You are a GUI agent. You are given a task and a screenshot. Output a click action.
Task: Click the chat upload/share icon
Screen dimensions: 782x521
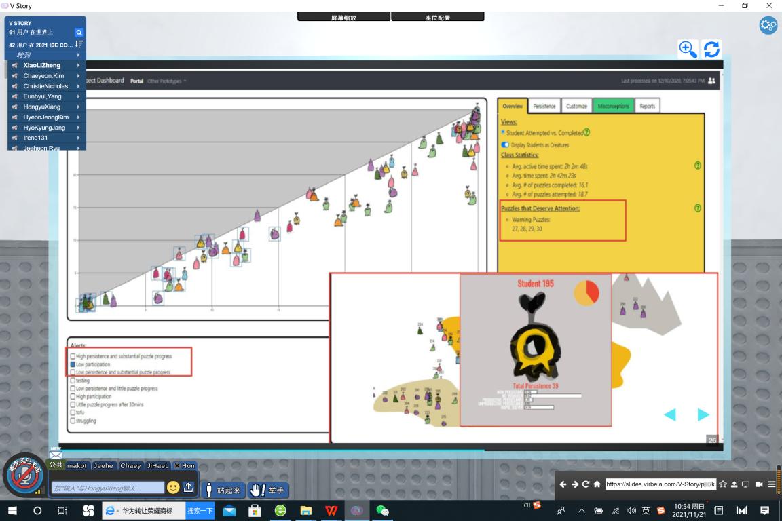click(189, 488)
